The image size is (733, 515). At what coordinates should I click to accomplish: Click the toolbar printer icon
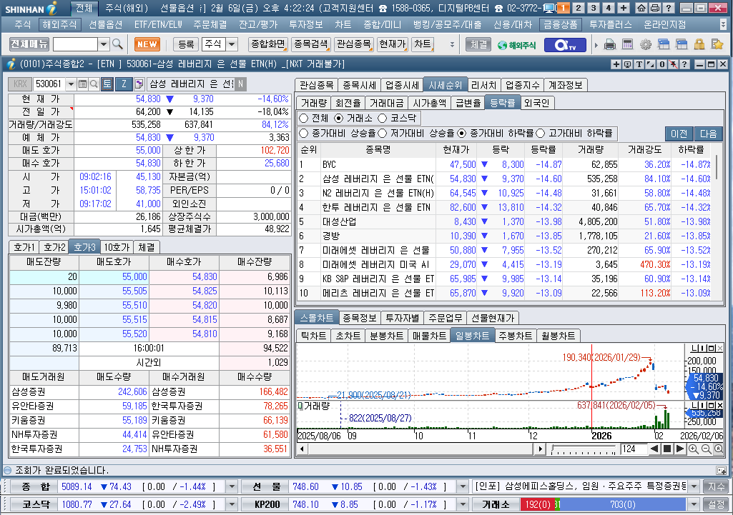610,45
